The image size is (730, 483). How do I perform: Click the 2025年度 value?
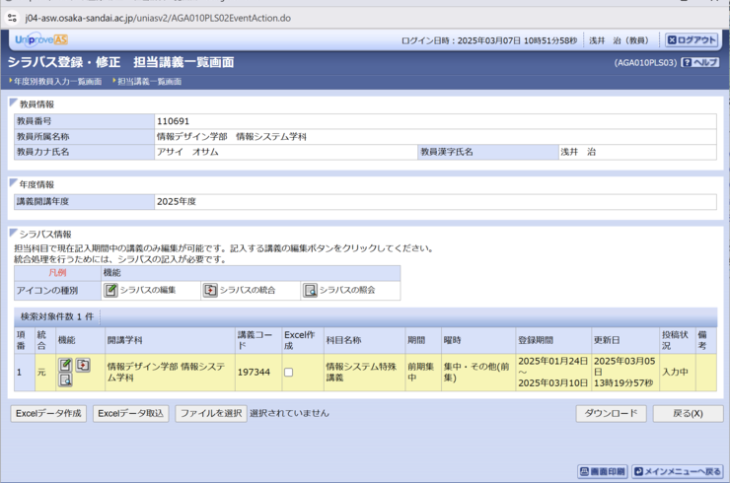point(177,201)
